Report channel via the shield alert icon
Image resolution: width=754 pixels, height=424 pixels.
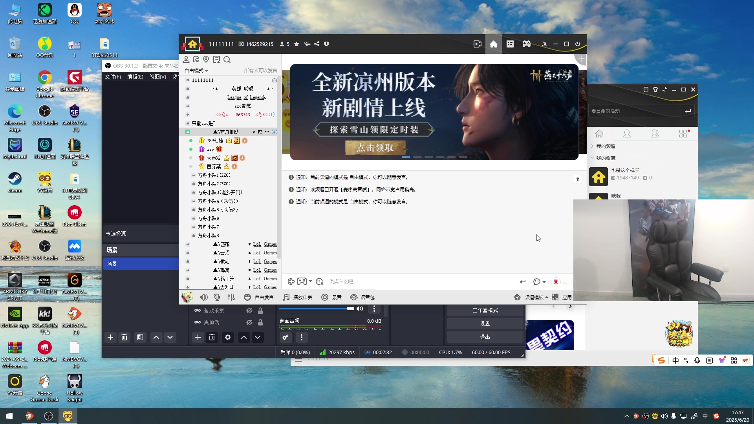[326, 44]
